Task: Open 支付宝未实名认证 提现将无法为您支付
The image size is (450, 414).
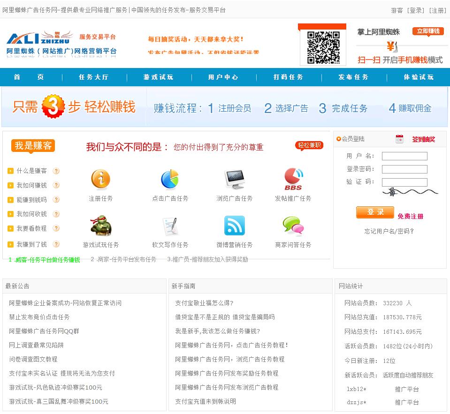Action: pos(61,373)
